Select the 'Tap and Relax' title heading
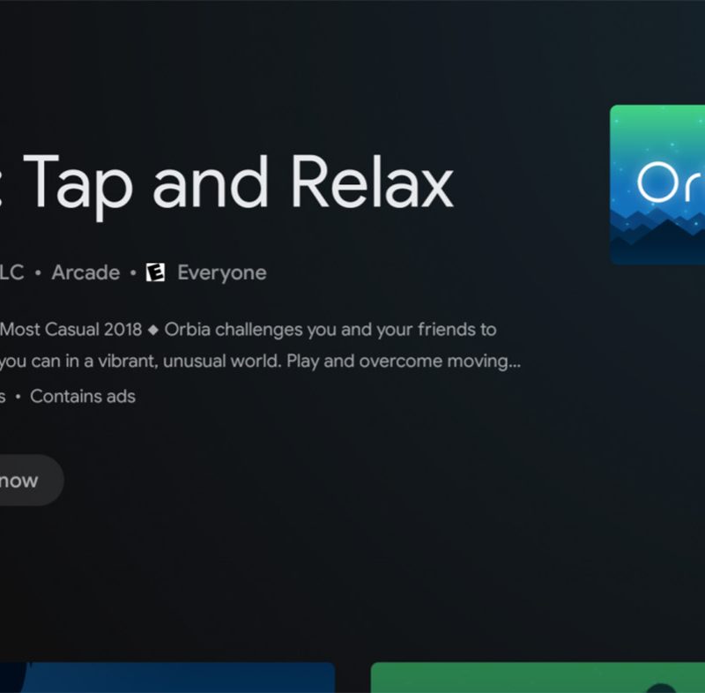Viewport: 705px width, 693px height. [238, 183]
